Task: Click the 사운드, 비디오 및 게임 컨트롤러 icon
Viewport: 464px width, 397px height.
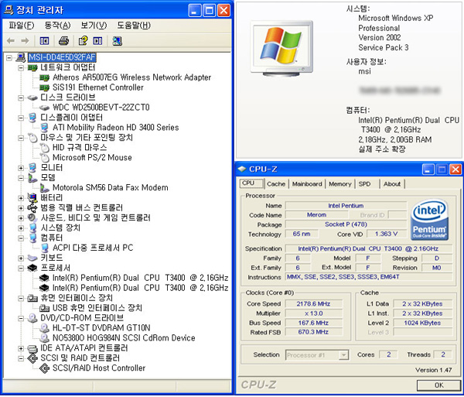Action: 32,218
